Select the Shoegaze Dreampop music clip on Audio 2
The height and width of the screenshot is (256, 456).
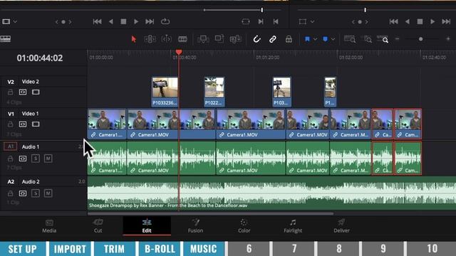pyautogui.click(x=271, y=193)
